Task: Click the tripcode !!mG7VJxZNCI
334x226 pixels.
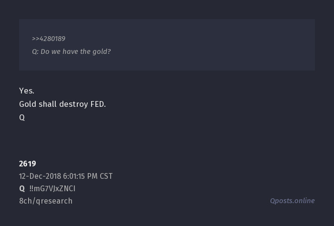Action: 52,188
